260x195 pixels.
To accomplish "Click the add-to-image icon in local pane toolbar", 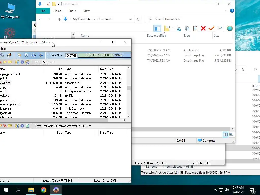I will 17,126.
